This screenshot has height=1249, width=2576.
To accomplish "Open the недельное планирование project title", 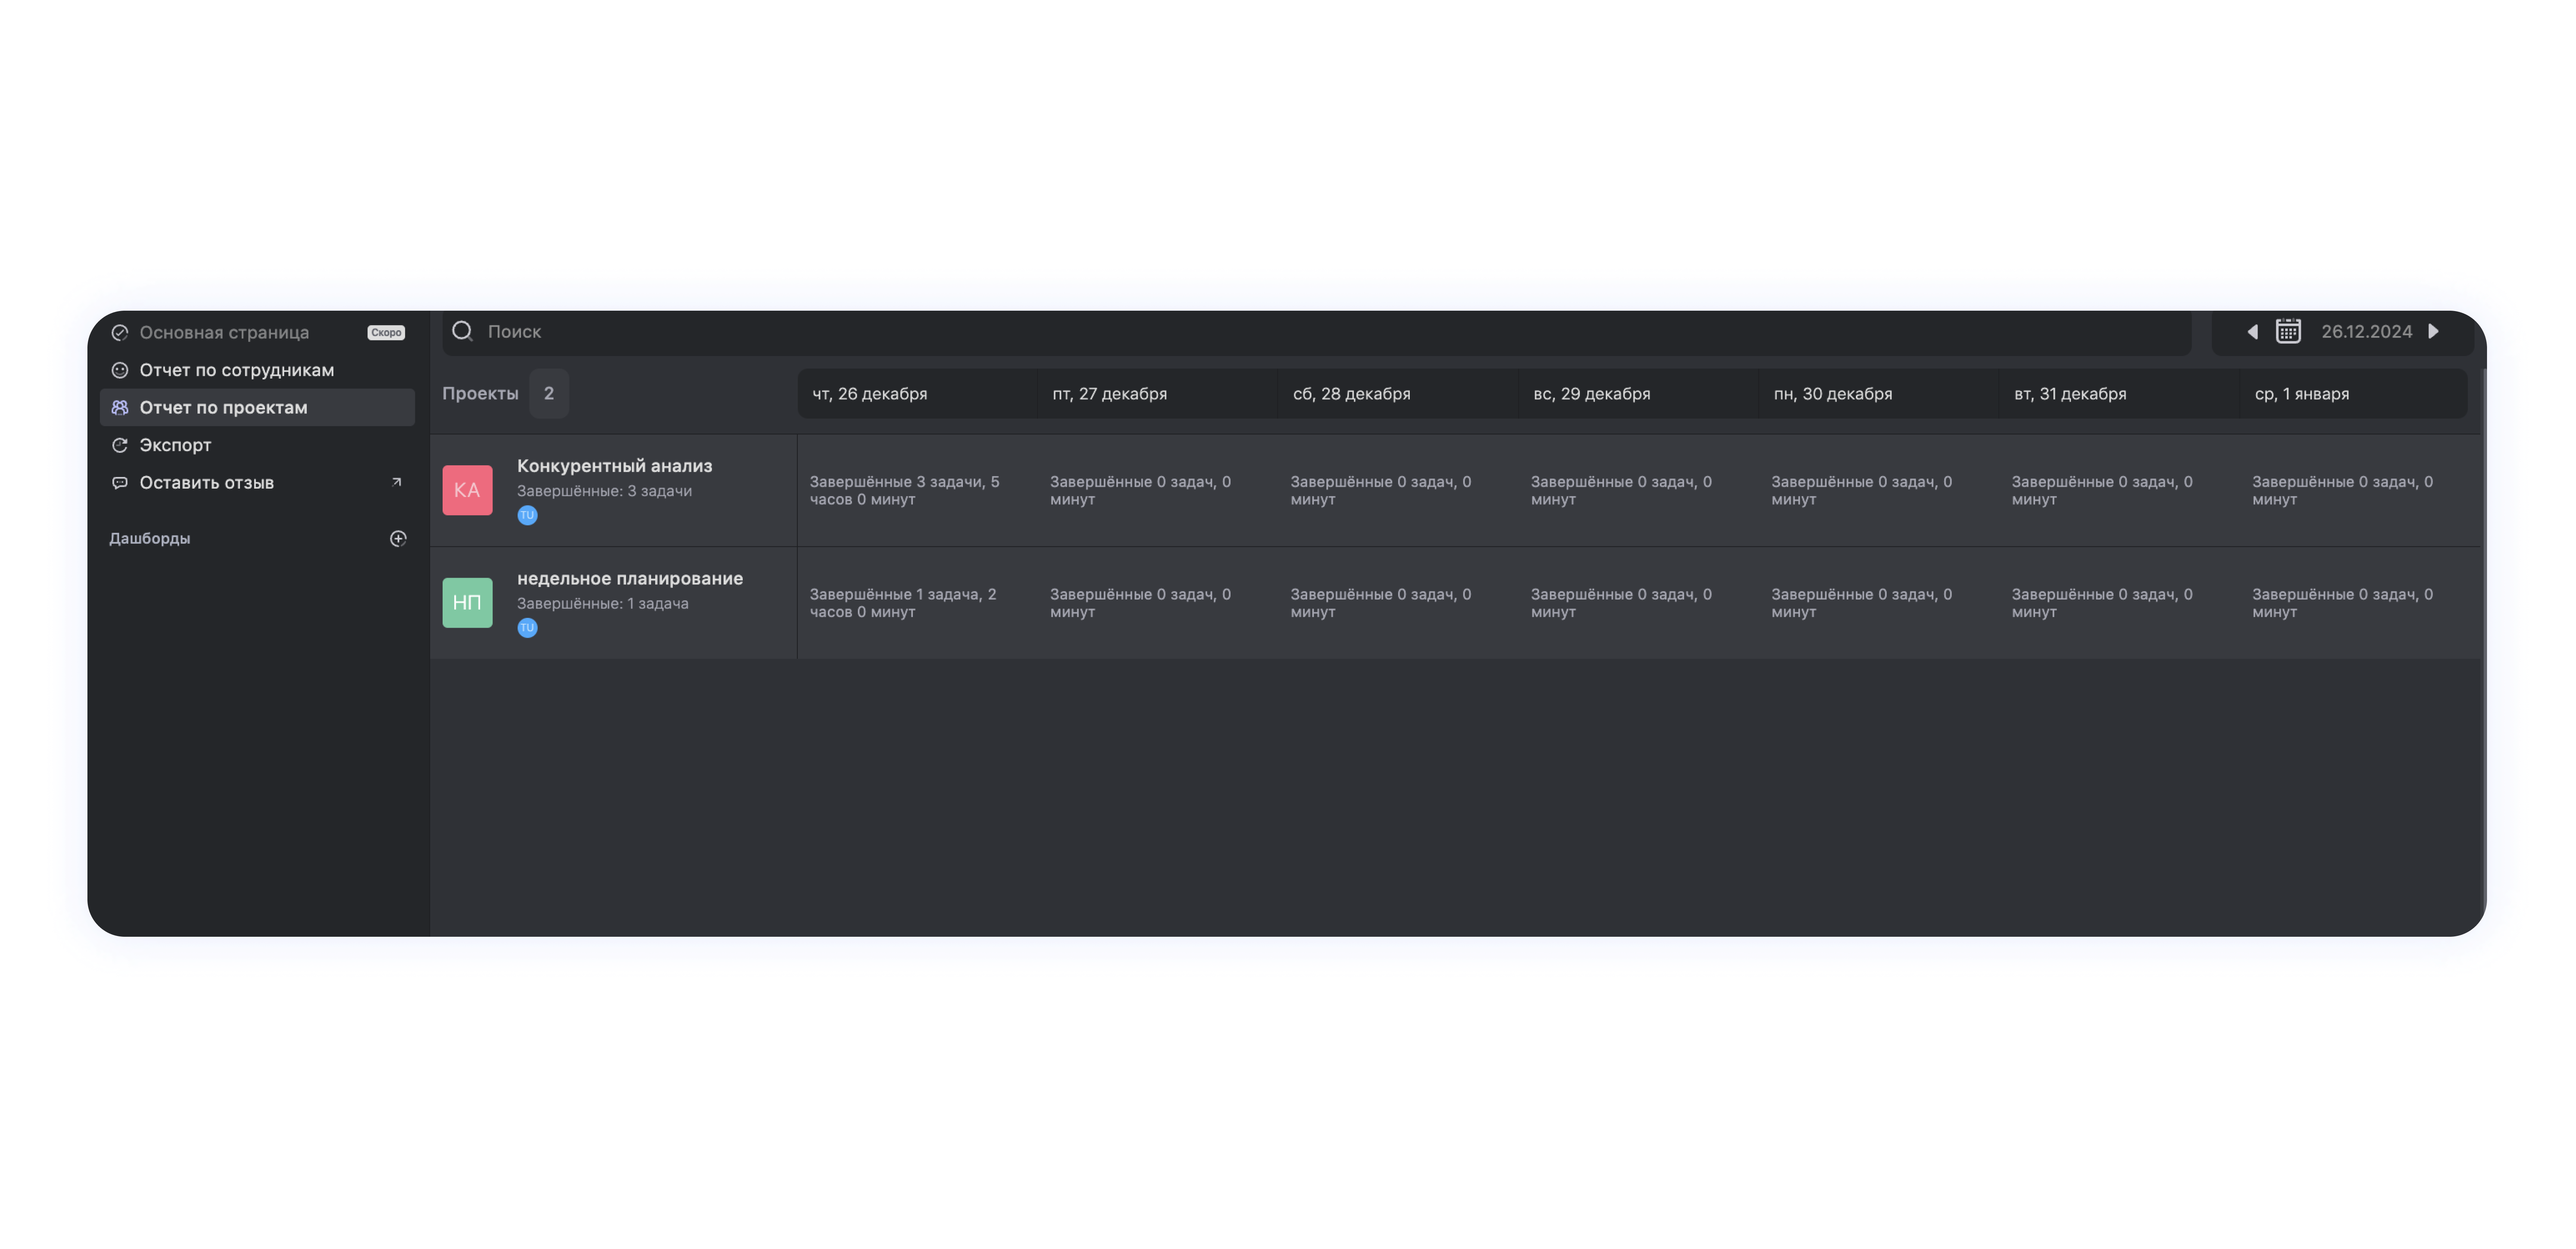I will [x=630, y=579].
